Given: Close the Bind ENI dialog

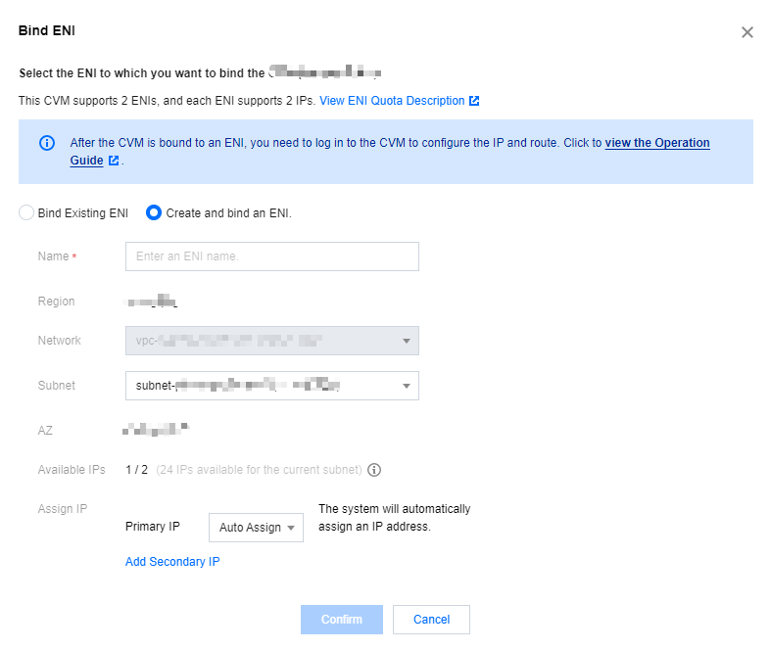Looking at the screenshot, I should (x=747, y=32).
